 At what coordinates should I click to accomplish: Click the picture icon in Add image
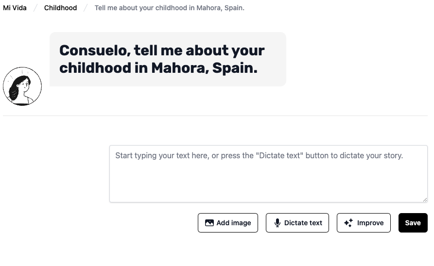tap(209, 223)
